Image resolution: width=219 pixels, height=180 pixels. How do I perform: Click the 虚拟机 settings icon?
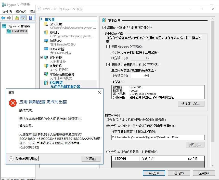pos(46,33)
